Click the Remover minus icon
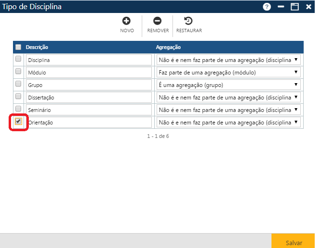The image size is (320, 248). (158, 21)
